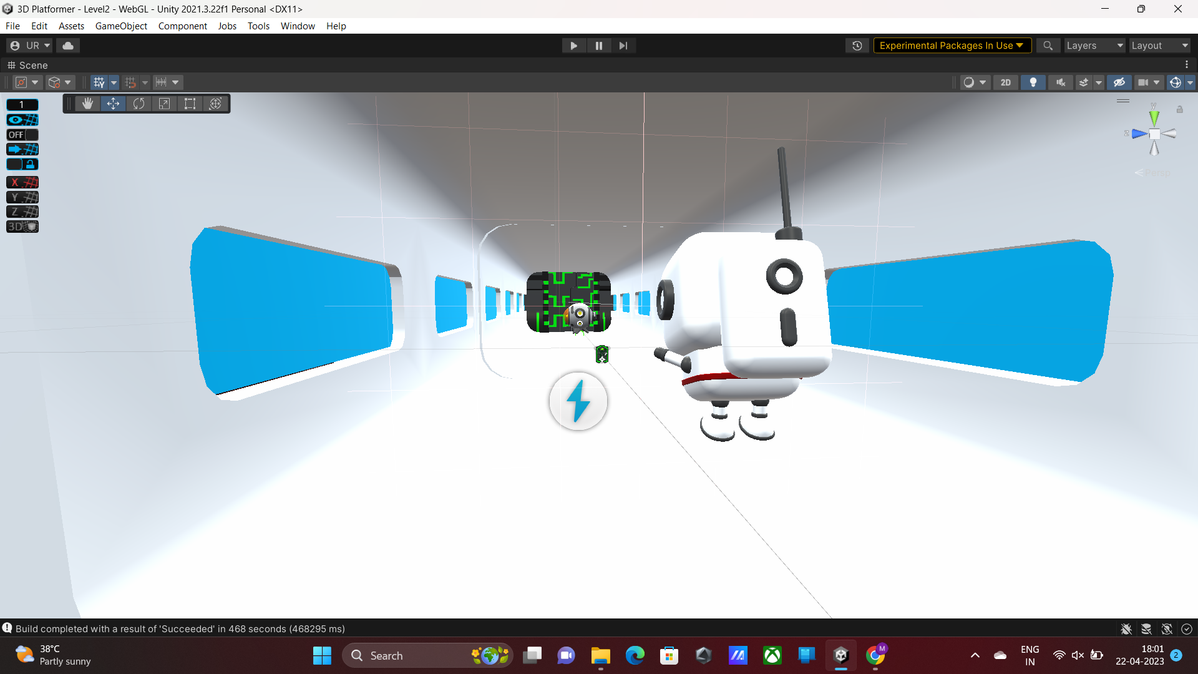Open Experimental Packages In Use dropdown
1198x674 pixels.
coord(952,46)
